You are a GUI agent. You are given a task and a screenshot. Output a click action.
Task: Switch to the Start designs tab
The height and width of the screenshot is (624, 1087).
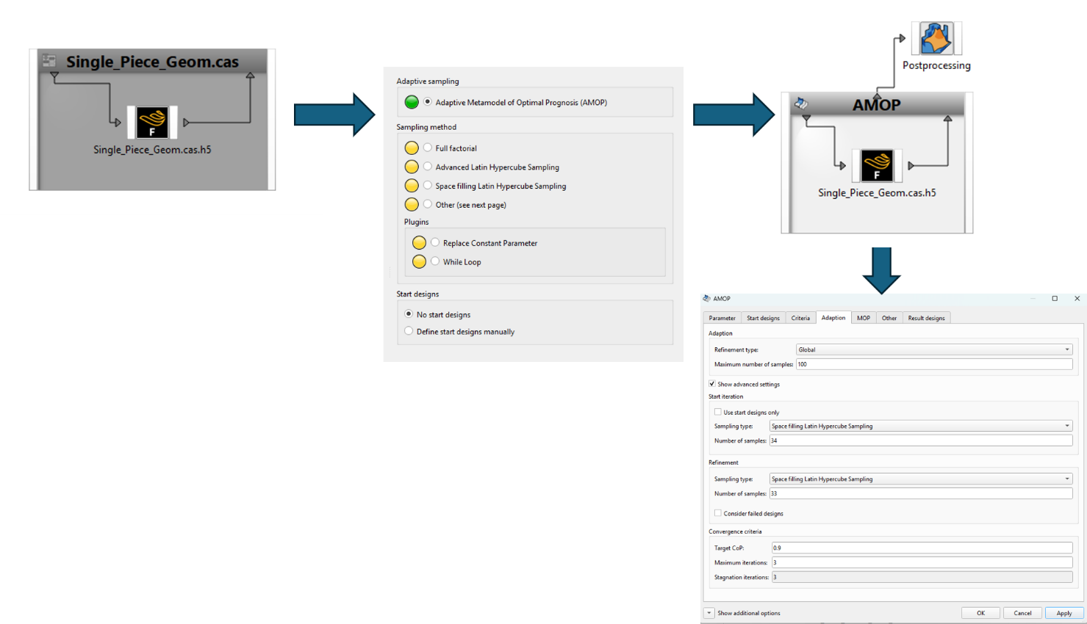coord(763,318)
